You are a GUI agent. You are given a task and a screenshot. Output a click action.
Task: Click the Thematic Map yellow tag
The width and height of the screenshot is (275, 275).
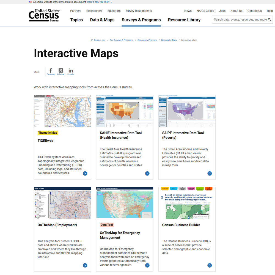(48, 133)
